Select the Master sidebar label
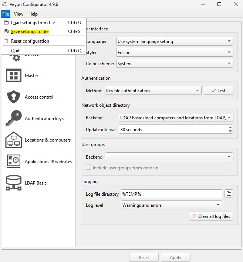Viewport: 243px width, 262px height. tap(31, 76)
